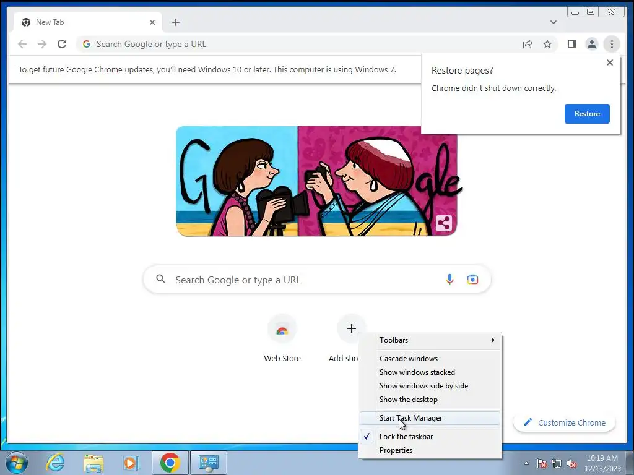Click the Add shortcut plus tile

click(352, 328)
